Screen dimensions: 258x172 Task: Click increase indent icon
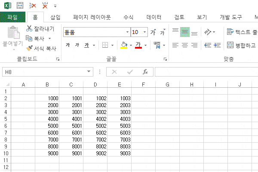[217, 45]
